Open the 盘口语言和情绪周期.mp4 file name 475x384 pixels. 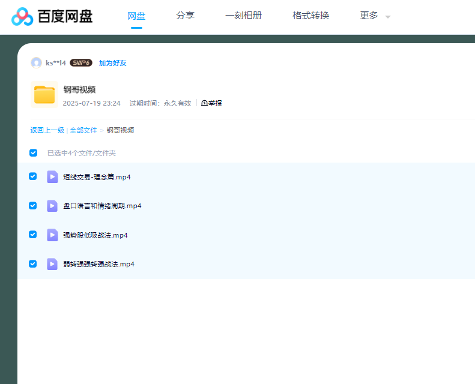click(x=102, y=206)
